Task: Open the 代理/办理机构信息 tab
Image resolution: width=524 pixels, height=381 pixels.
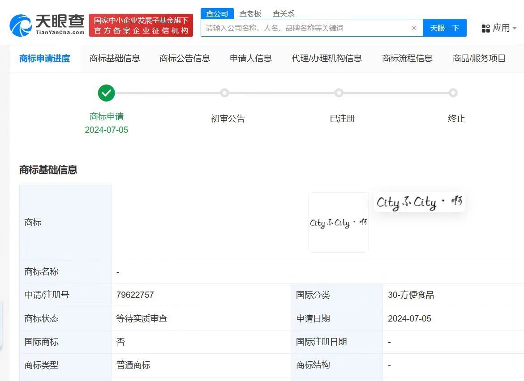Action: click(x=327, y=58)
